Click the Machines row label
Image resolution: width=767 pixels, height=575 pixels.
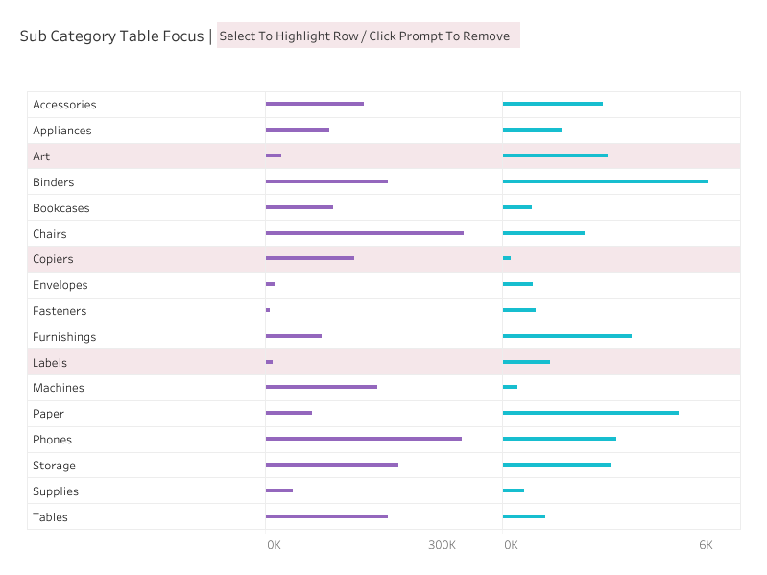pos(59,388)
